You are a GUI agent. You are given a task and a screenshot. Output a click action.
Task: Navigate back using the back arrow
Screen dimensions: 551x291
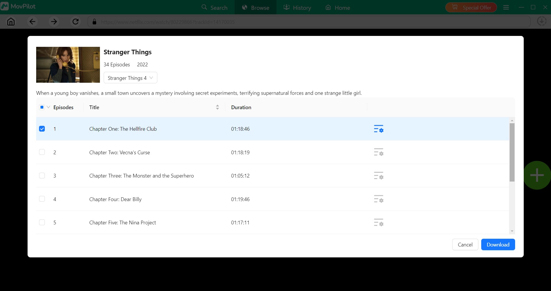(x=32, y=22)
